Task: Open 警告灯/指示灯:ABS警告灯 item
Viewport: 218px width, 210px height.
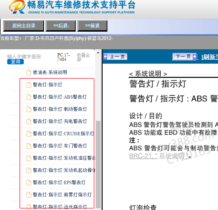Action: click(60, 97)
